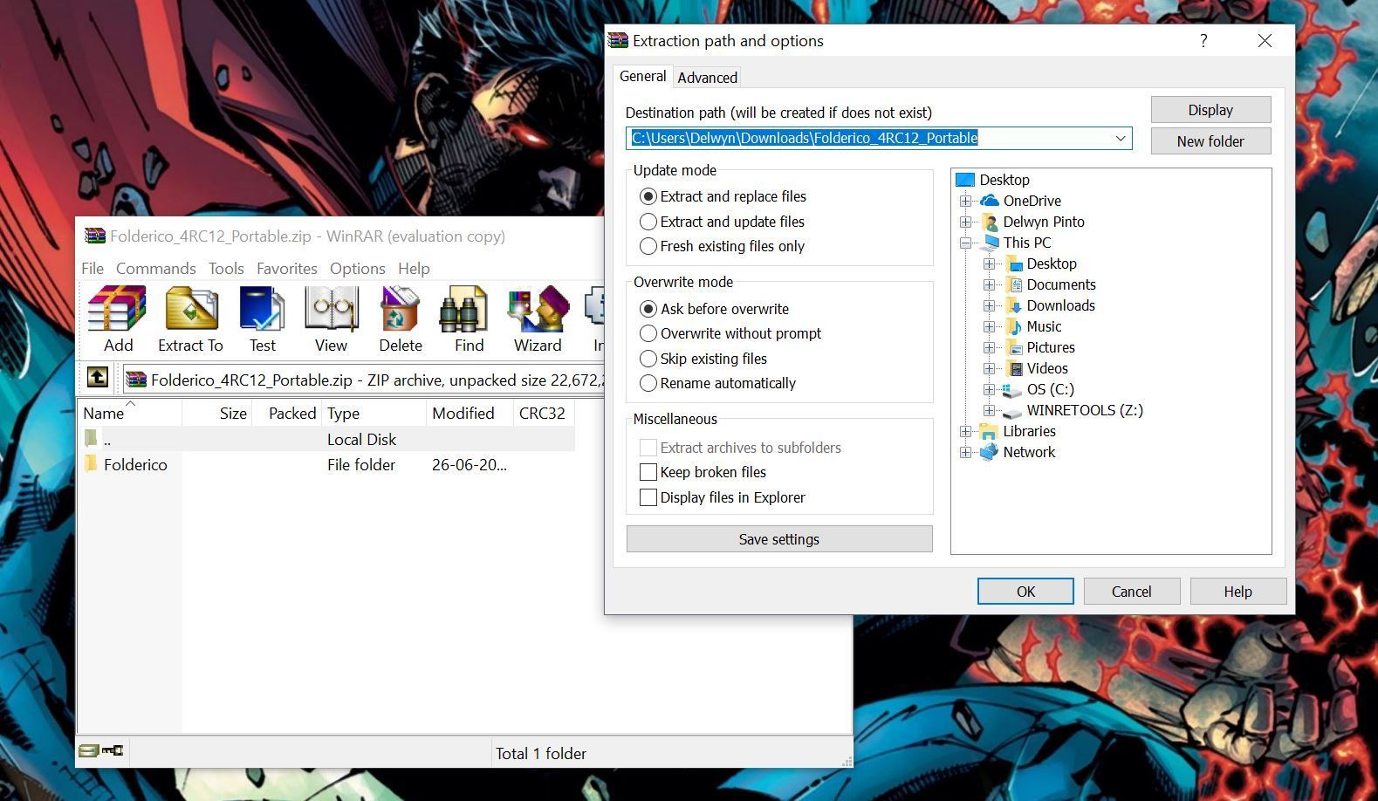This screenshot has width=1378, height=801.
Task: Click the Save settings button
Action: pyautogui.click(x=779, y=539)
